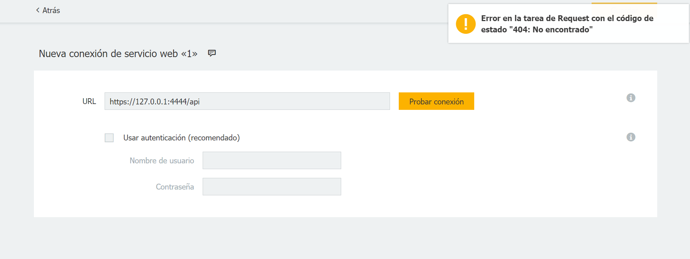This screenshot has width=690, height=259.
Task: Click the 'Usar autenticación (recomendado)' label
Action: click(181, 138)
